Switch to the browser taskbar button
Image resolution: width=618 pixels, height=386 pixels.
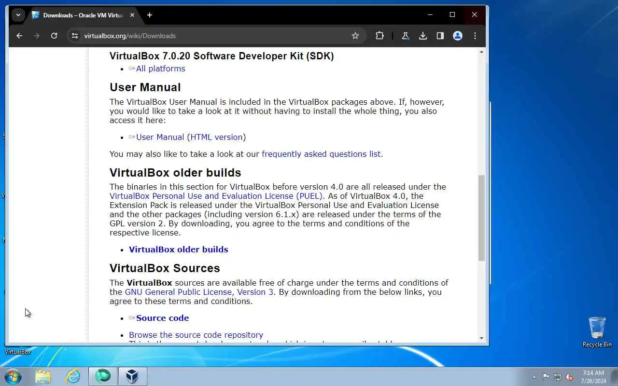click(103, 376)
